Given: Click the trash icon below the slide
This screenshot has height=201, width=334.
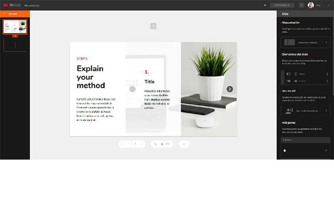Looking at the screenshot, I should point(162,144).
